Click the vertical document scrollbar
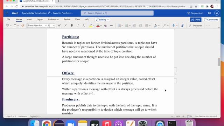Image resolution: width=224 pixels, height=126 pixels. (219, 62)
